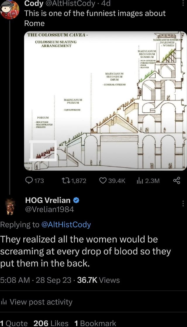Click the blue verified badge beside HOG Vrelian
This screenshot has height=327, width=187.
tap(76, 200)
